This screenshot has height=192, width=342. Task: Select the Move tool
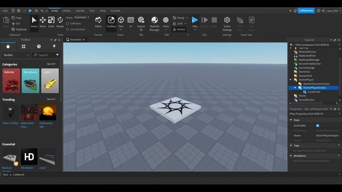point(43,22)
